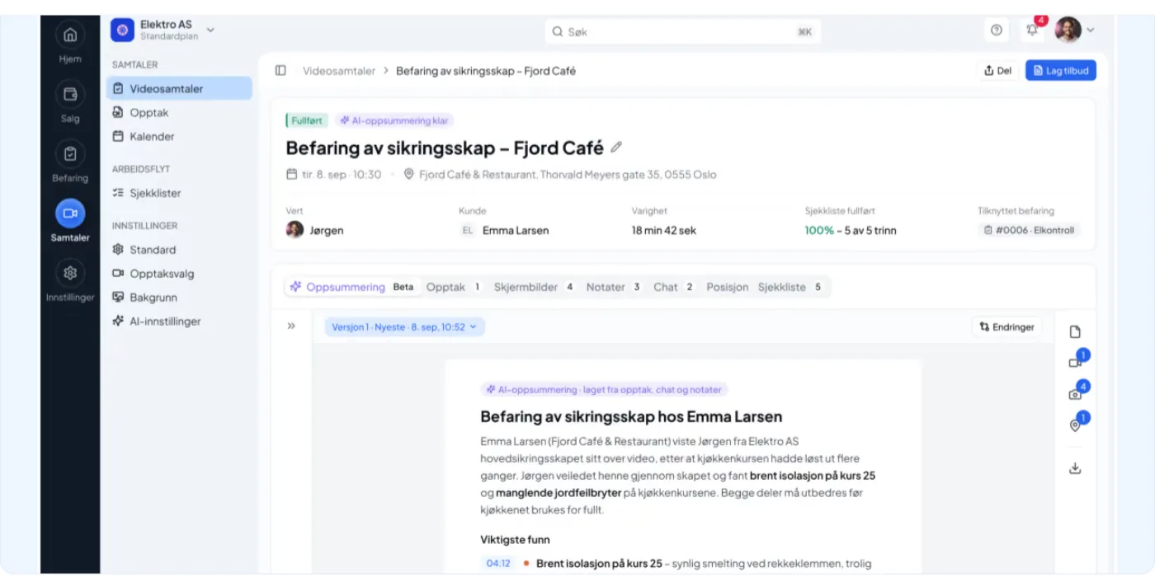Switch to the Skjermbilder tab
Viewport: 1155px width, 577px height.
(534, 287)
